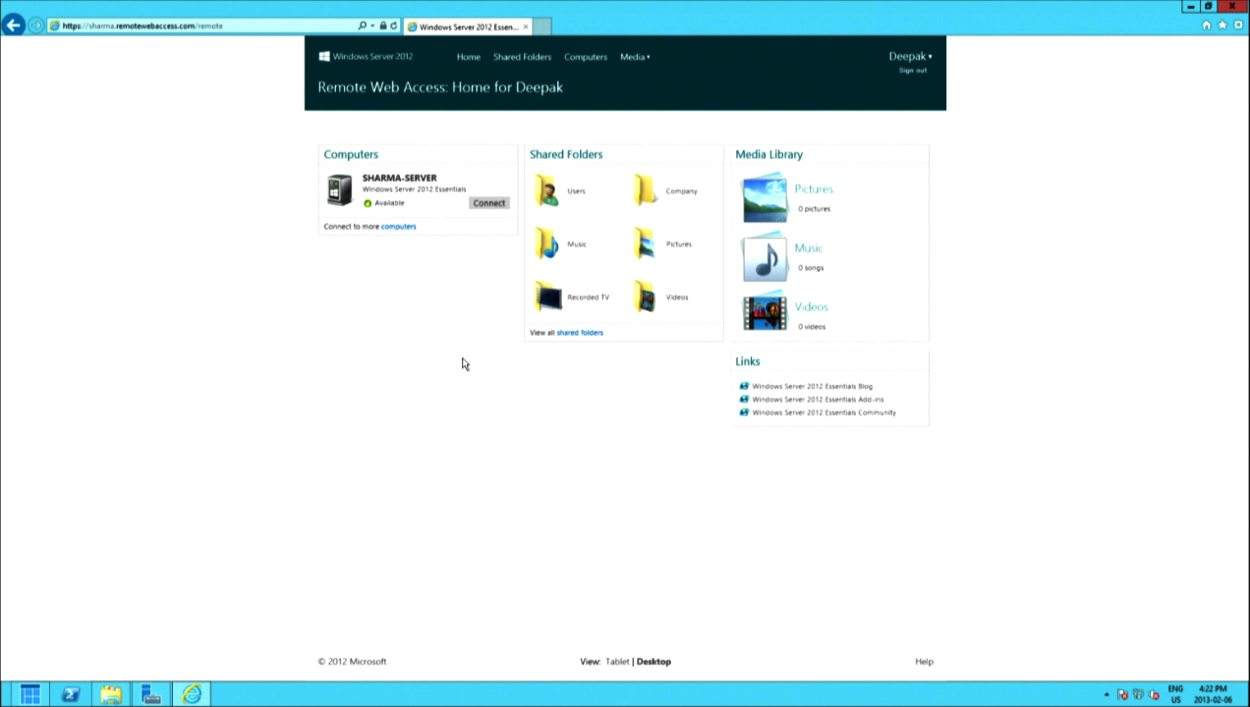1250x707 pixels.
Task: Click the Internet Explorer back button
Action: click(13, 25)
